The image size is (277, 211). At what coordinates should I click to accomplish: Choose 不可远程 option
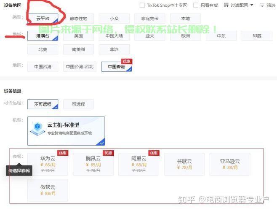click(43, 104)
